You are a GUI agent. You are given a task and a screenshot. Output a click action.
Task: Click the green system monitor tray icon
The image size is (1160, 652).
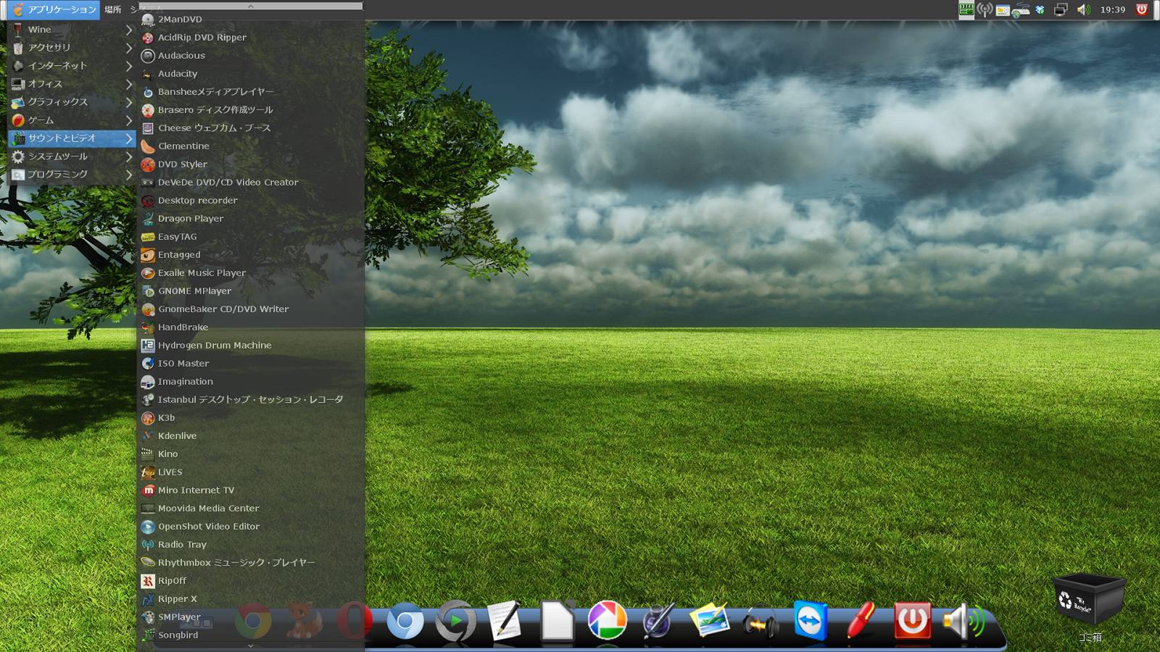click(966, 9)
